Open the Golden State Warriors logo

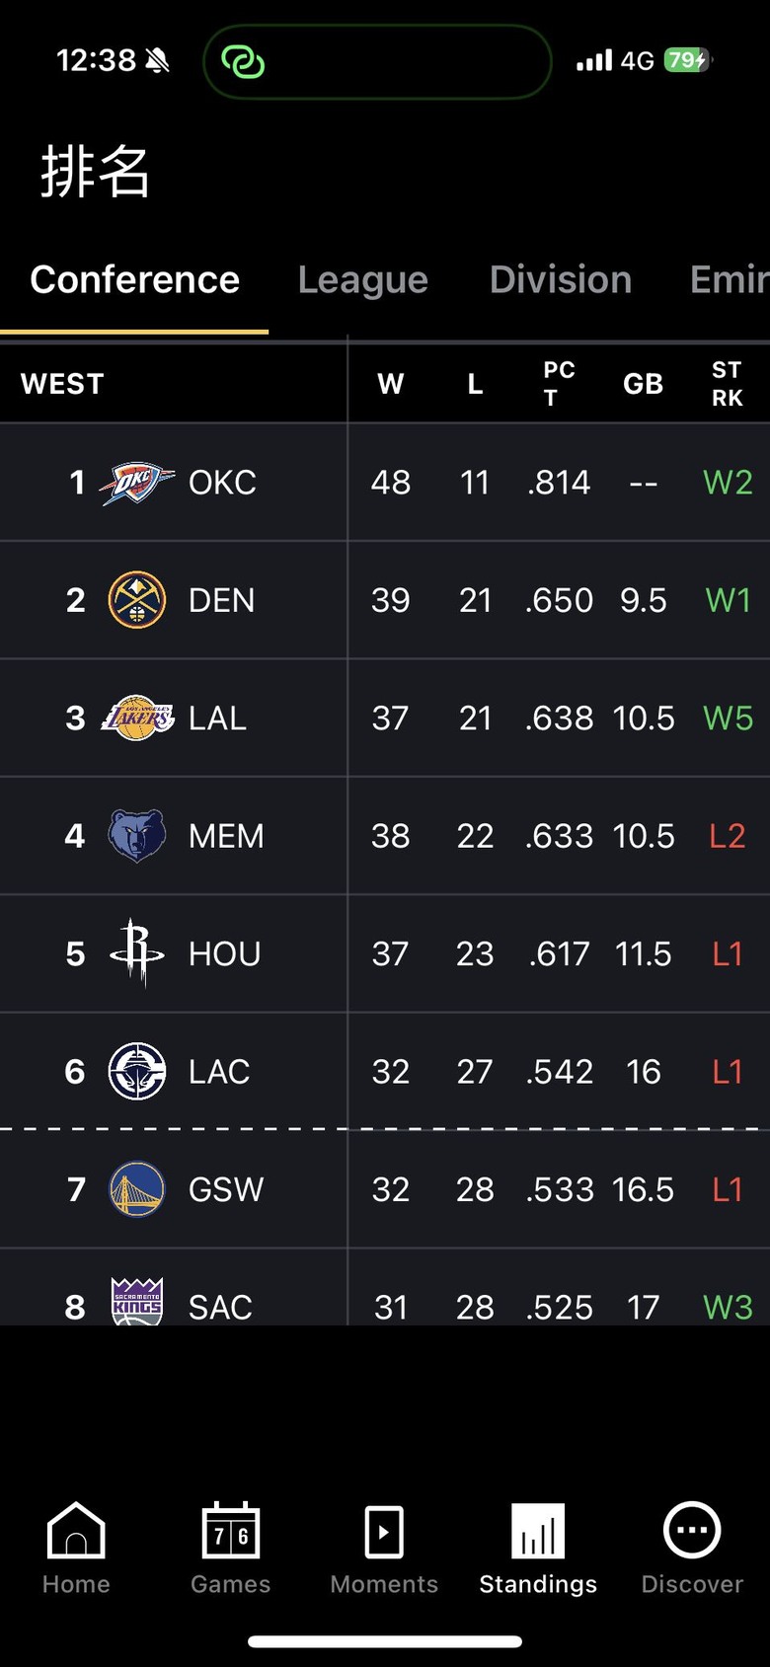click(x=136, y=1188)
